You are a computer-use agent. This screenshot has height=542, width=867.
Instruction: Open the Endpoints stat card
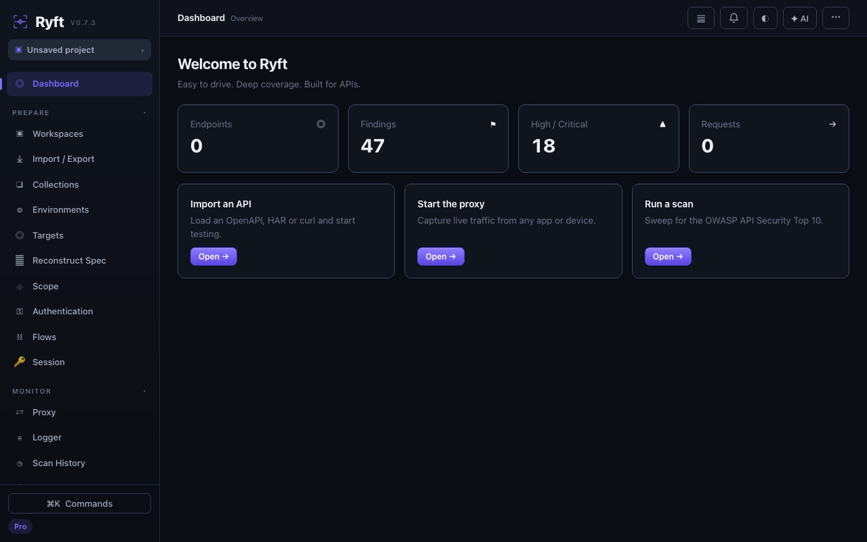click(x=258, y=138)
